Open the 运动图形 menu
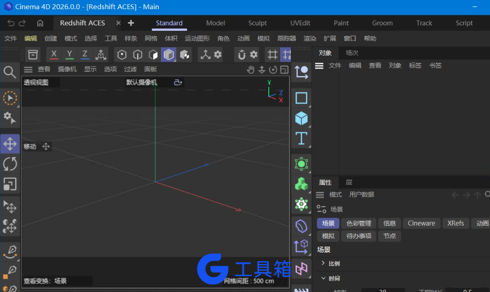The width and height of the screenshot is (490, 292). click(x=197, y=38)
